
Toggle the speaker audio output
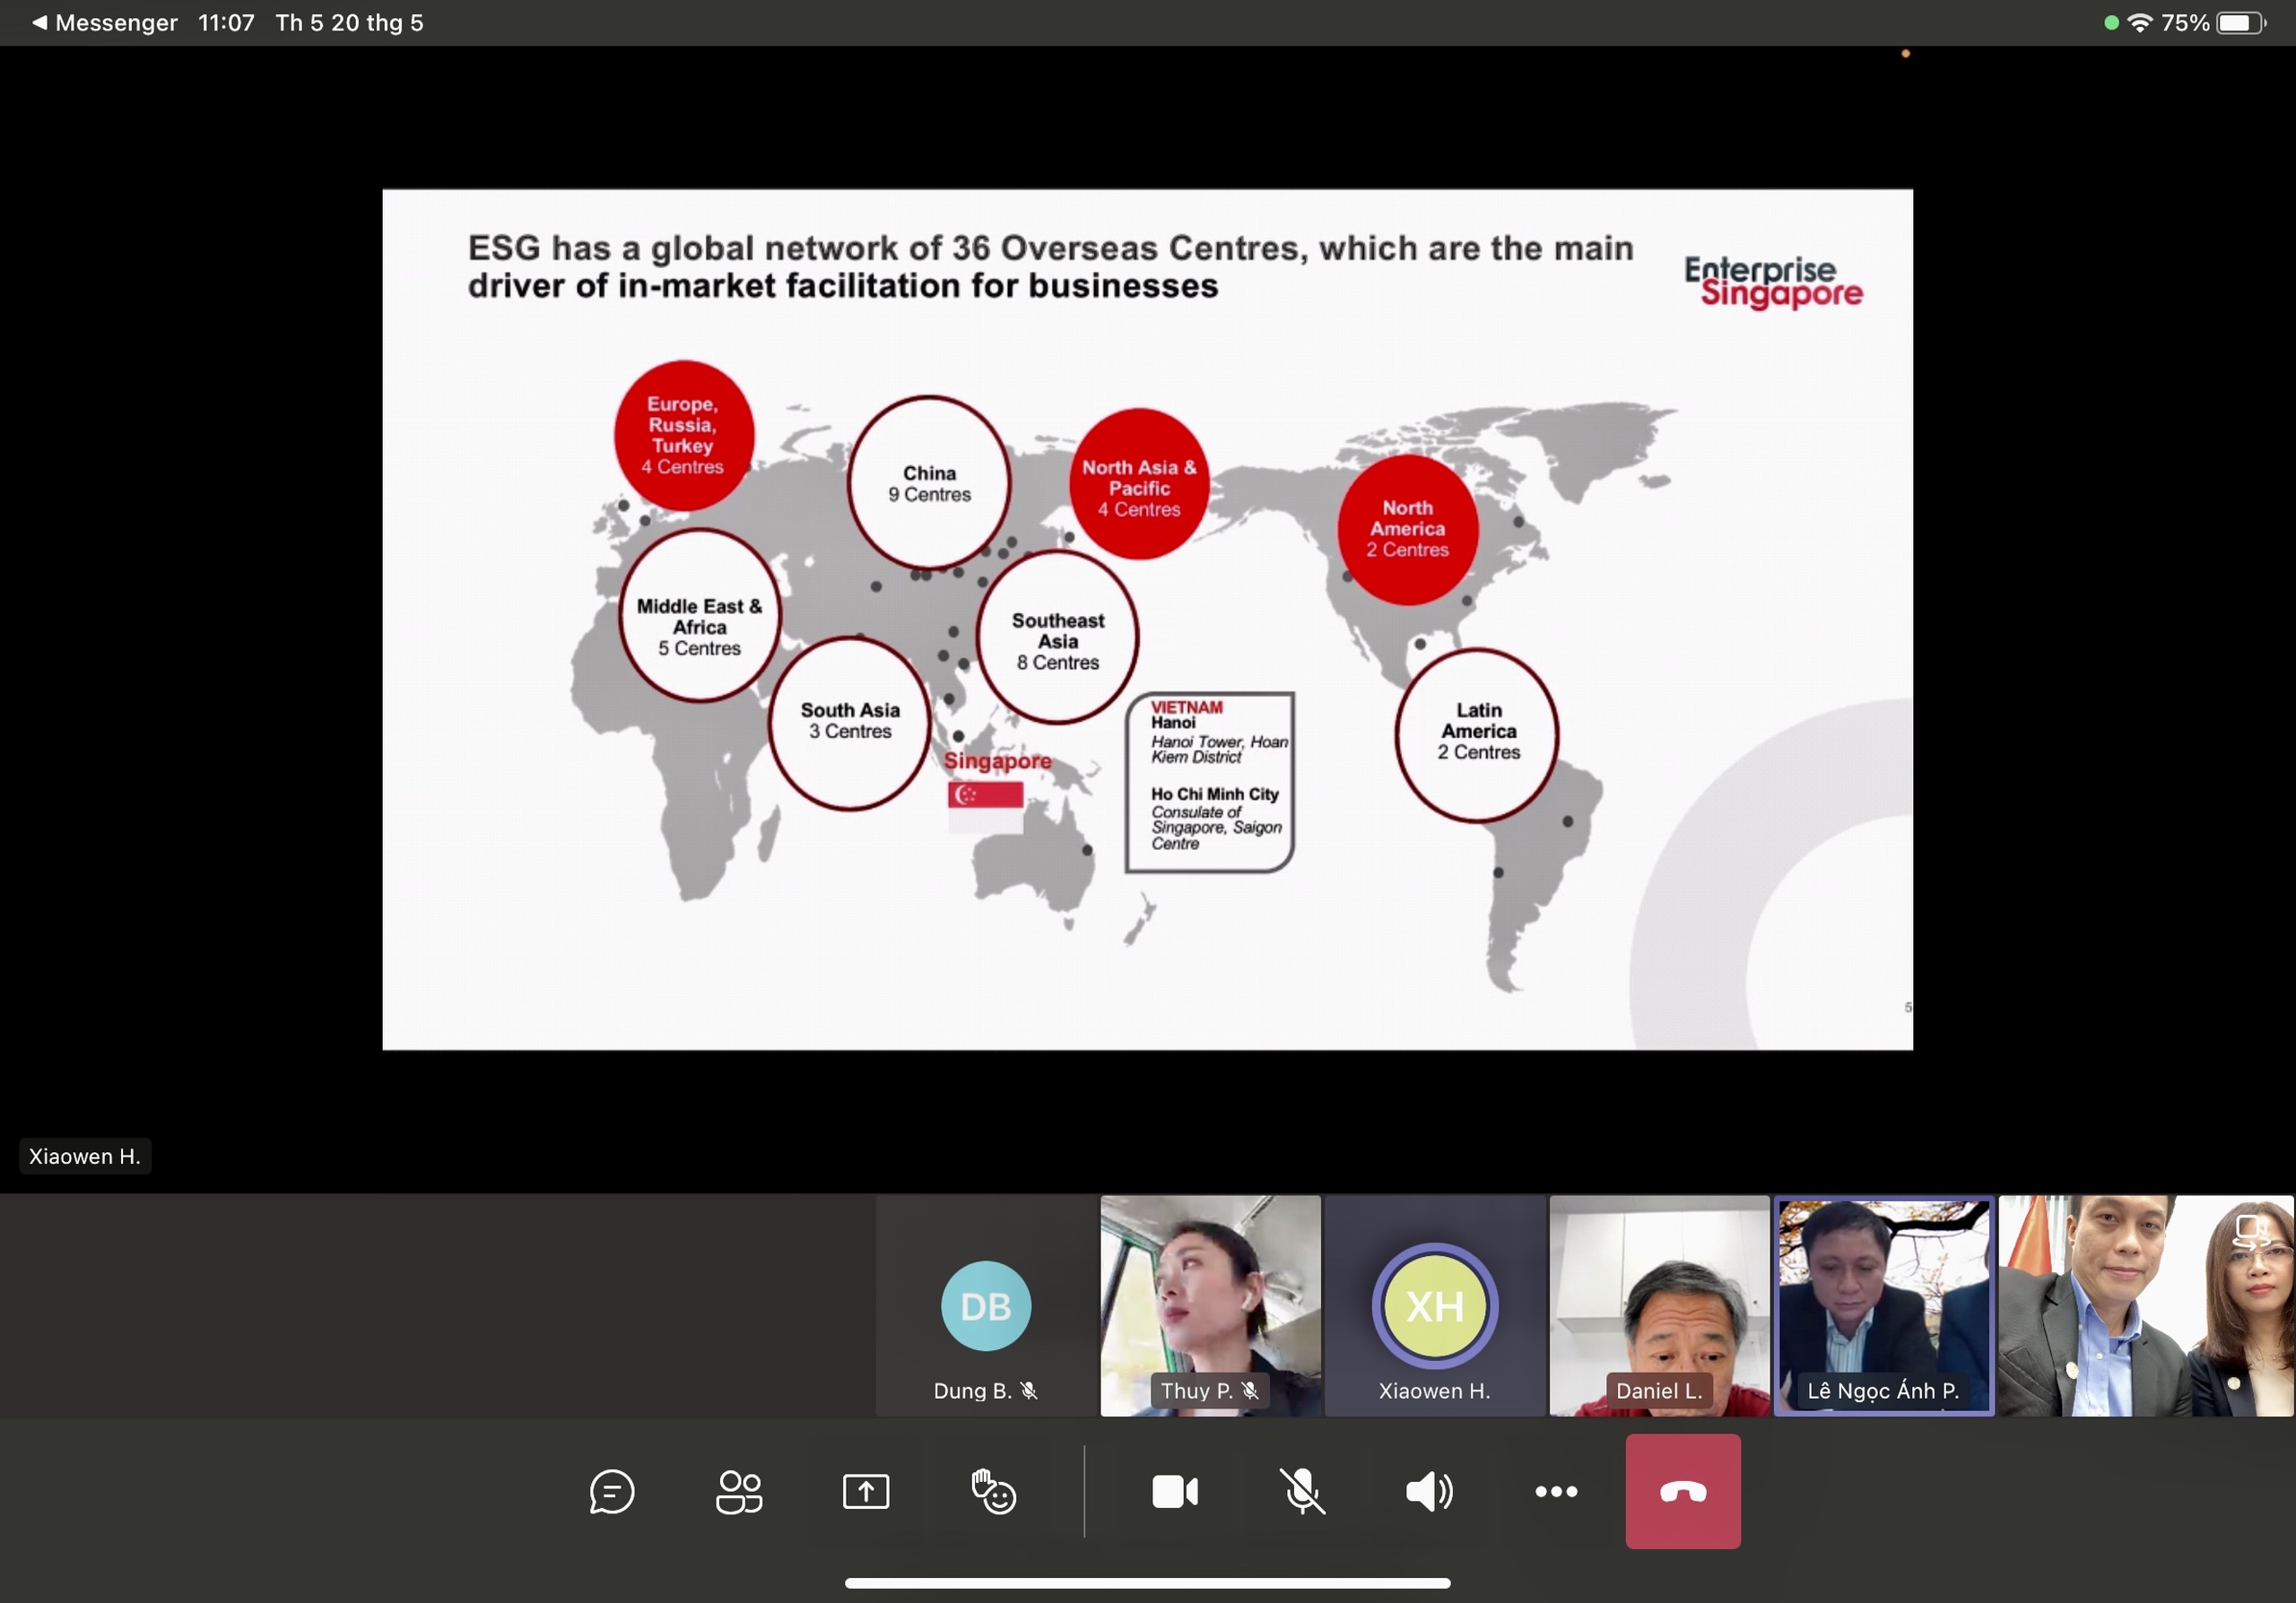[x=1429, y=1492]
